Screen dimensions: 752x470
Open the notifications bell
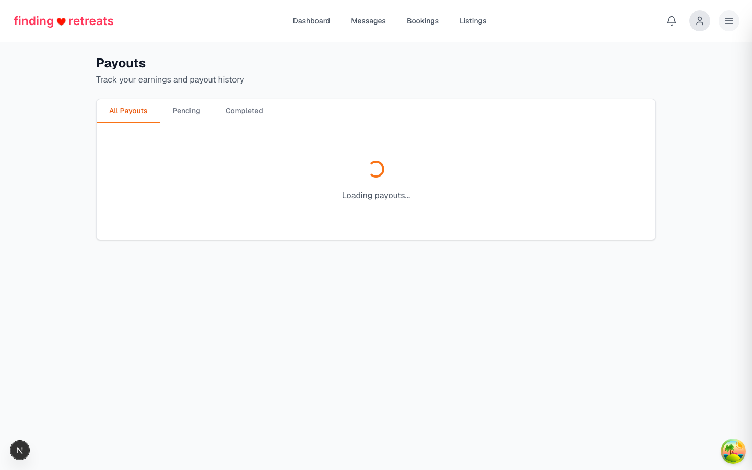pyautogui.click(x=672, y=21)
